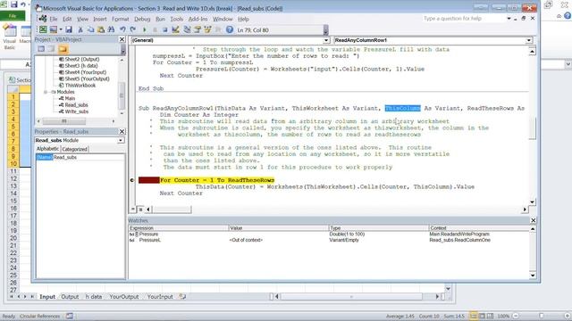
Task: Click the code window's scroll down arrow
Action: click(533, 202)
